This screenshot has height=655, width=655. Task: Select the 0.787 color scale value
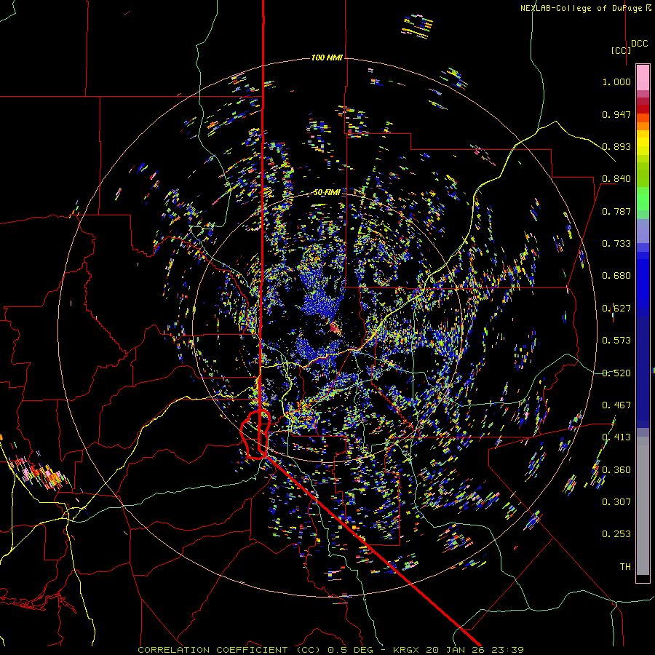pyautogui.click(x=616, y=211)
